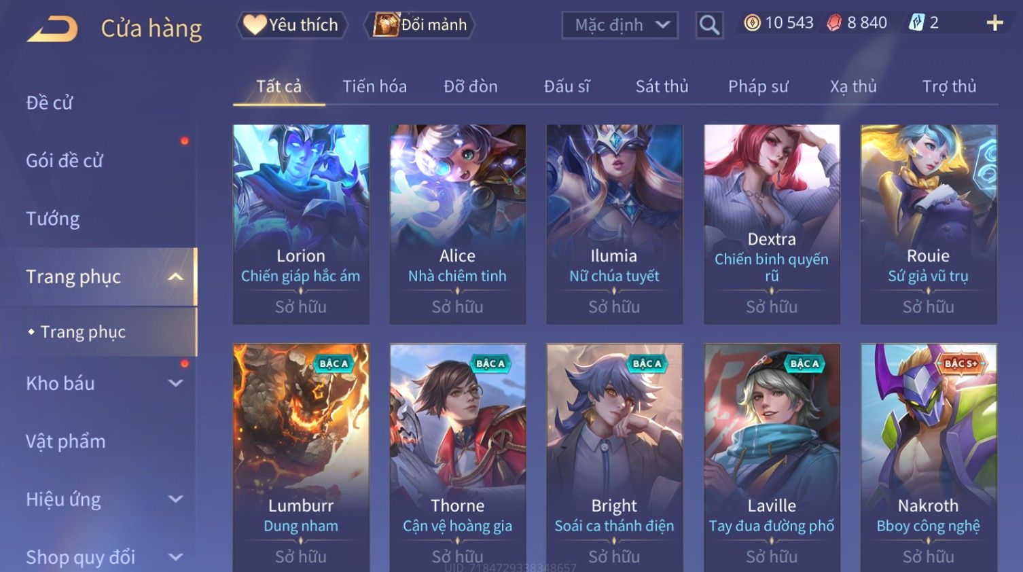This screenshot has height=572, width=1023.
Task: Tap the plus icon to add currency
Action: (x=994, y=23)
